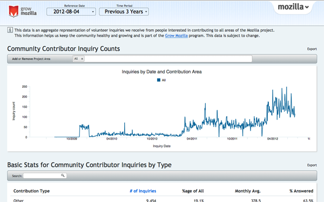Screen dimensions: 324x202
Task: Export the Inquiry Counts chart data
Action: click(x=312, y=49)
